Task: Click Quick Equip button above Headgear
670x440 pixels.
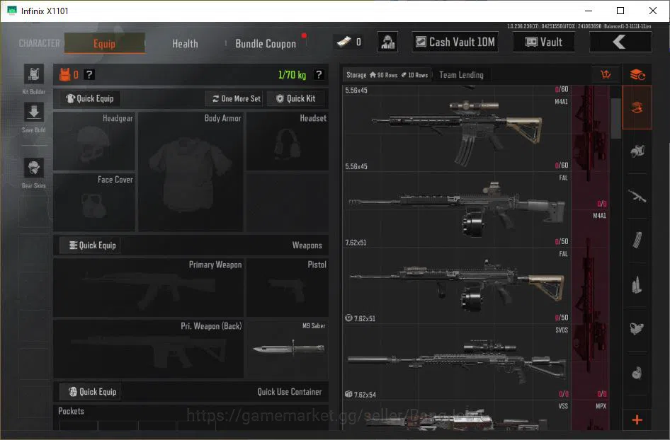Action: (90, 98)
